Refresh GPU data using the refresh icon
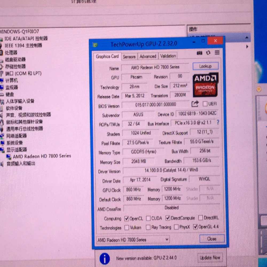Image resolution: width=267 pixels, height=267 pixels. (x=208, y=53)
